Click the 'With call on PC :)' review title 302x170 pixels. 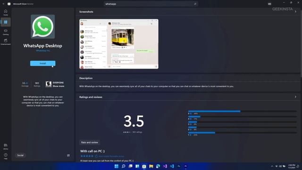point(92,151)
